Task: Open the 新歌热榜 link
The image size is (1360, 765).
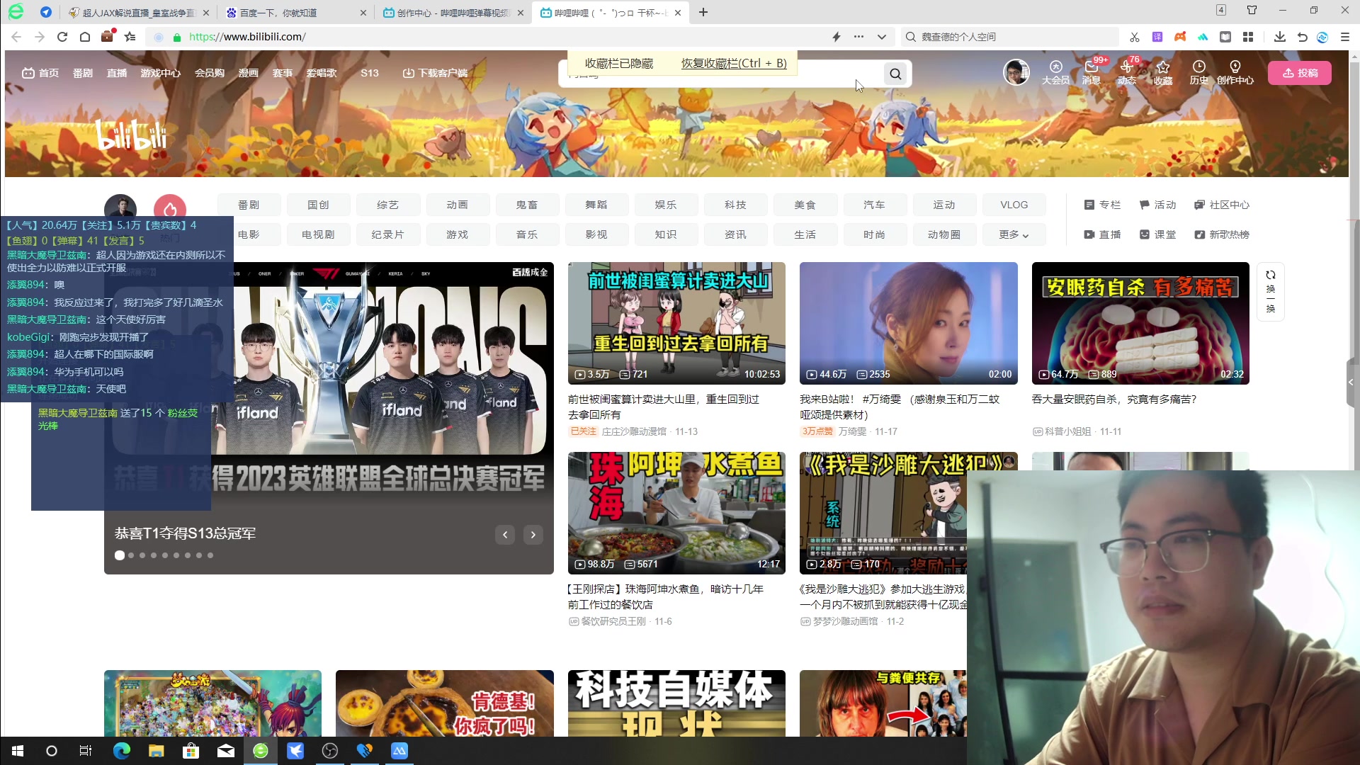Action: pos(1222,234)
